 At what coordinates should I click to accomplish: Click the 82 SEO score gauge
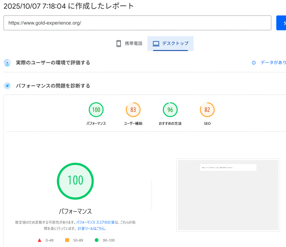pos(207,110)
